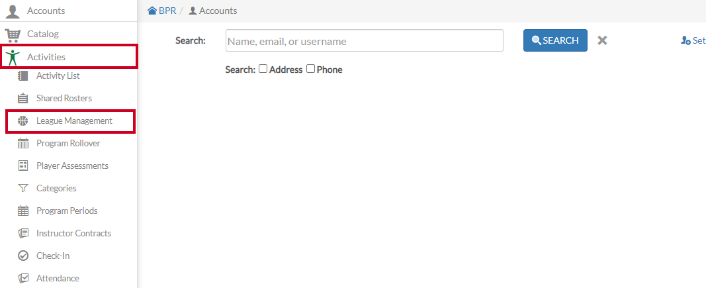Click the League Management basketball icon
Image resolution: width=706 pixels, height=288 pixels.
pyautogui.click(x=22, y=120)
